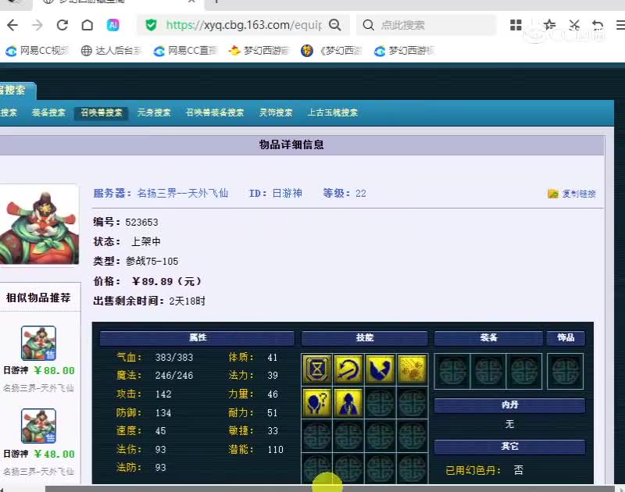Click the browser forward arrow
The image size is (625, 492).
37,25
